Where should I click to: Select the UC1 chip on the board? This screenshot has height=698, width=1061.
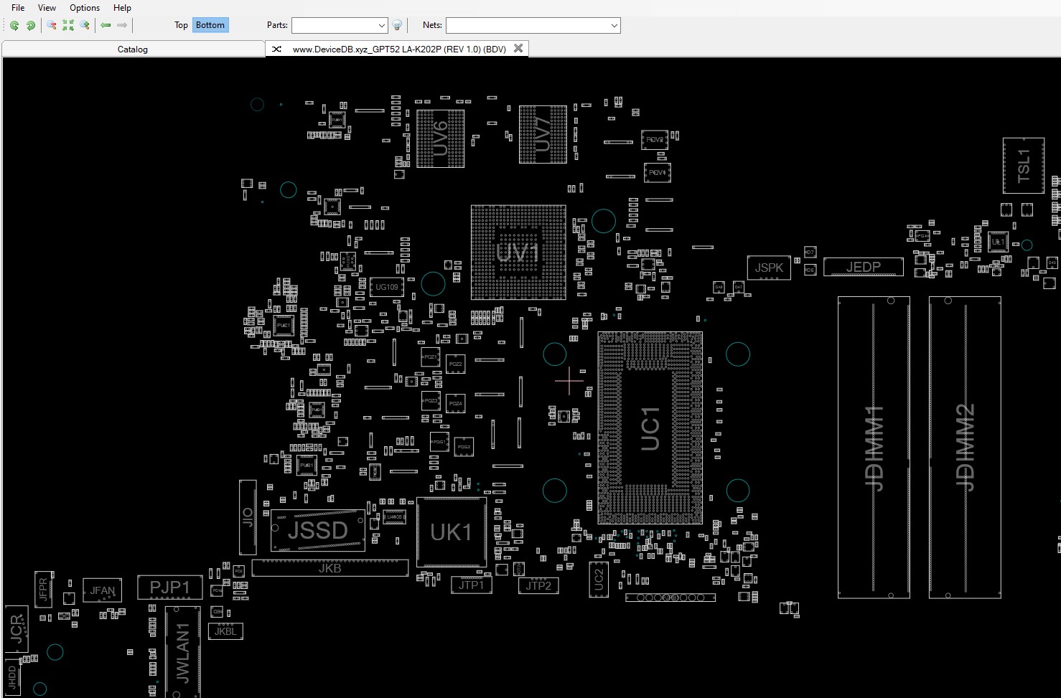click(x=650, y=428)
